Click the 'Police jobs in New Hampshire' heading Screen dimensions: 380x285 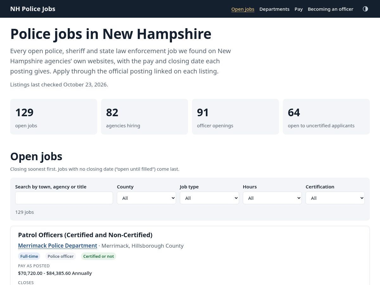pyautogui.click(x=111, y=34)
